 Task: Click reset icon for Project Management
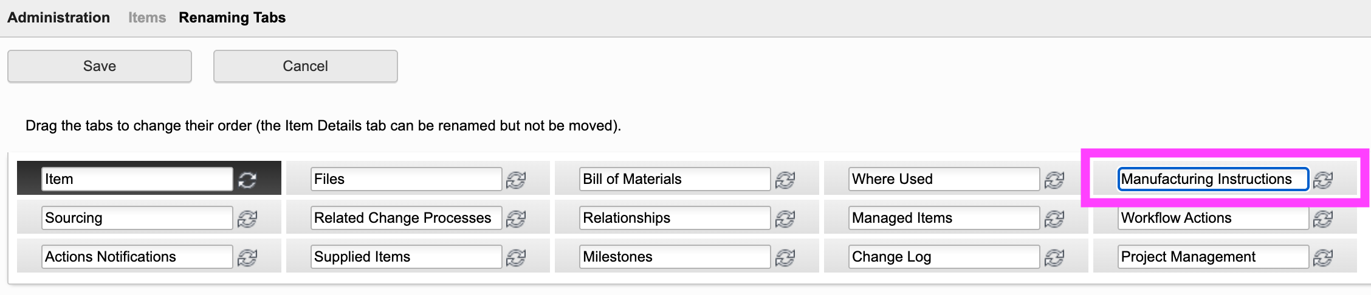(x=1323, y=257)
